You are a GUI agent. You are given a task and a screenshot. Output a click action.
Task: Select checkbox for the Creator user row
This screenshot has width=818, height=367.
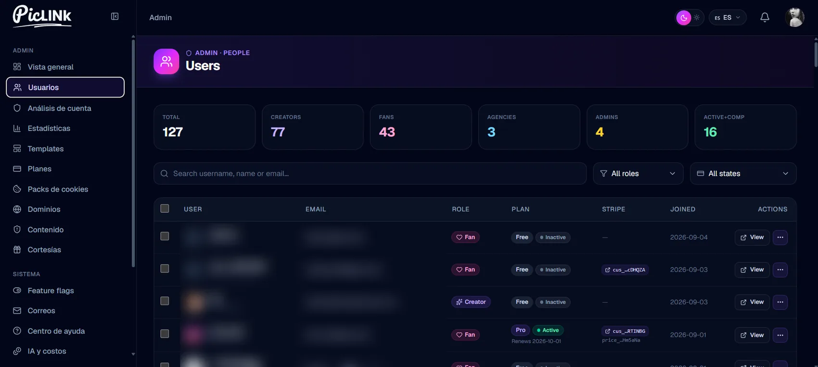click(x=165, y=301)
